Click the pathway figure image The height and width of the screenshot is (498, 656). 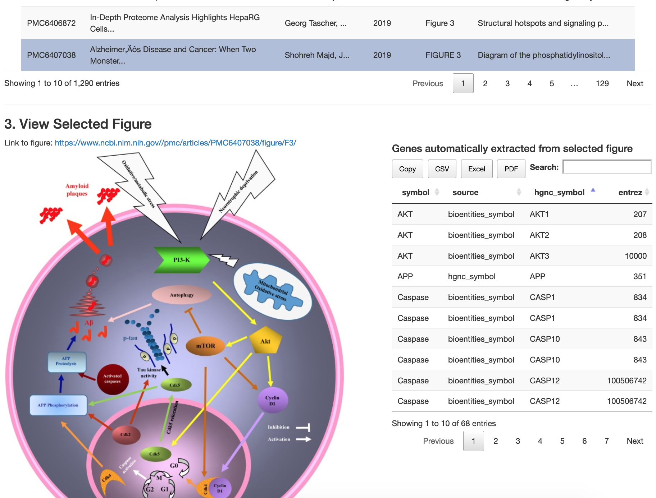point(174,323)
